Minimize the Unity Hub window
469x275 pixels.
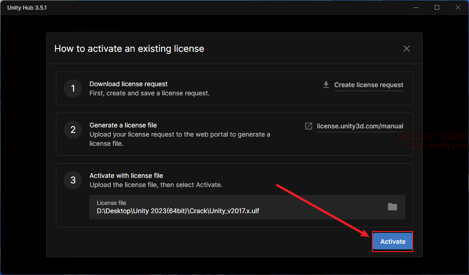pos(416,7)
